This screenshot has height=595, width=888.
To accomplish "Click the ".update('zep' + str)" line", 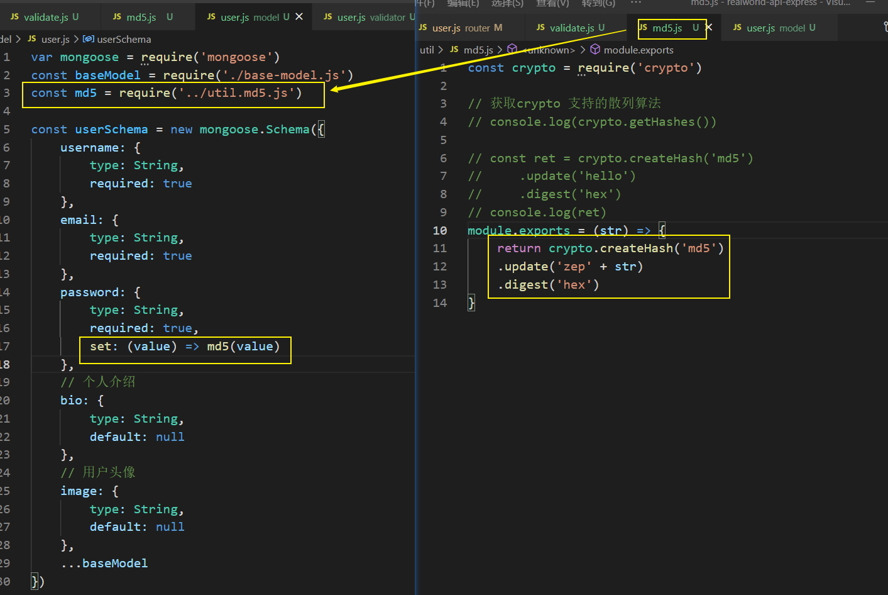I will click(x=570, y=267).
